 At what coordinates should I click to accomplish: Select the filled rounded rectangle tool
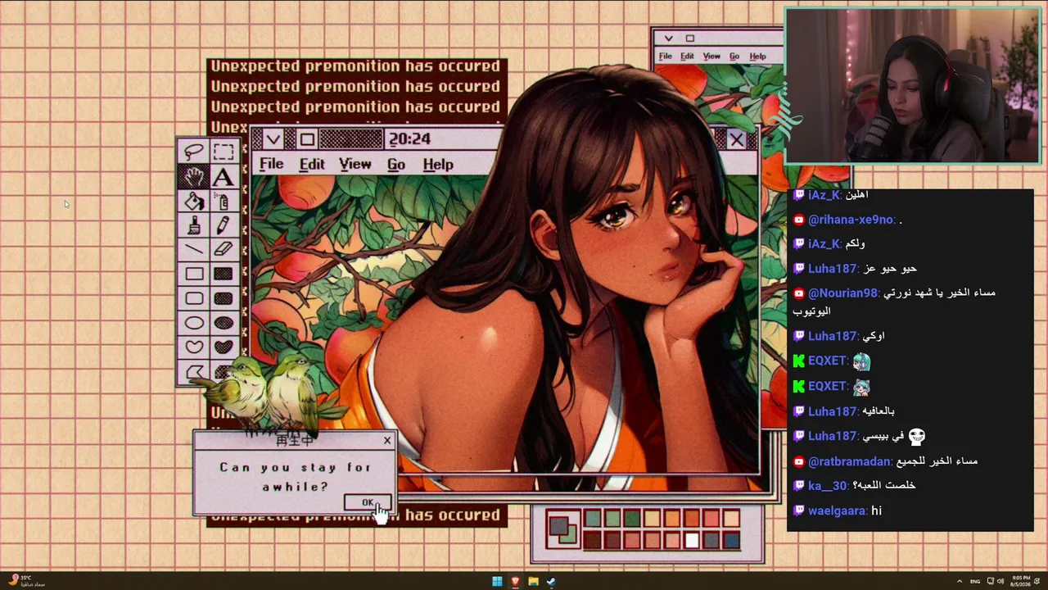[224, 298]
